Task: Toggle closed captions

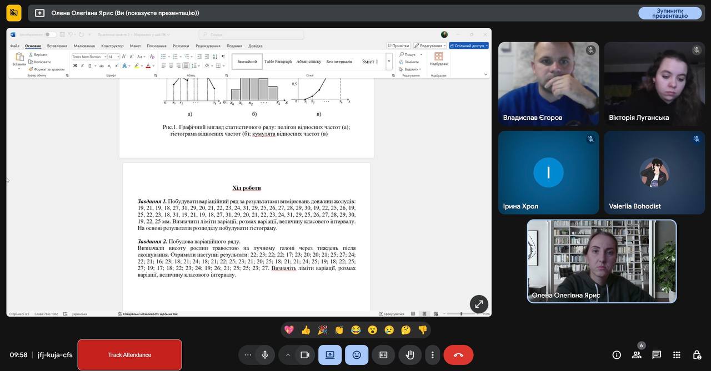Action: pyautogui.click(x=383, y=355)
